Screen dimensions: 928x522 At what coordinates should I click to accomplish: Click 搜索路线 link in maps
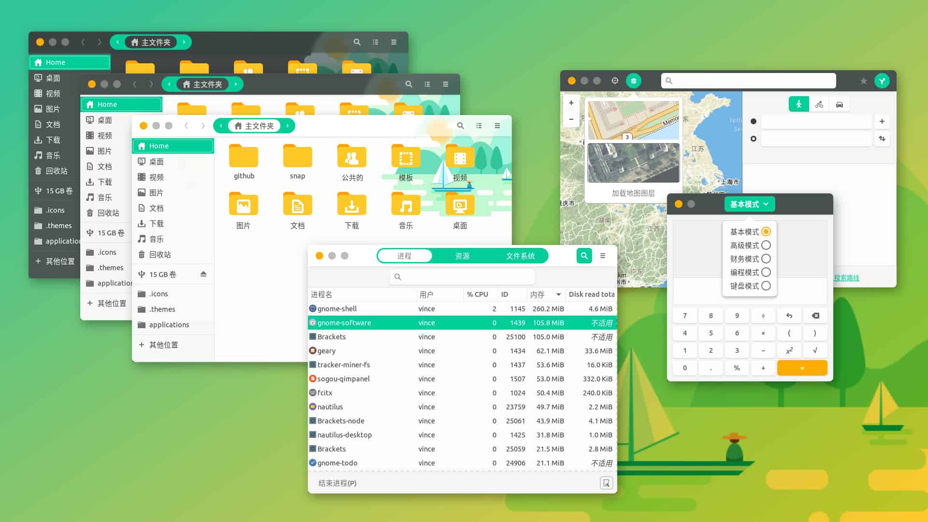[x=846, y=278]
